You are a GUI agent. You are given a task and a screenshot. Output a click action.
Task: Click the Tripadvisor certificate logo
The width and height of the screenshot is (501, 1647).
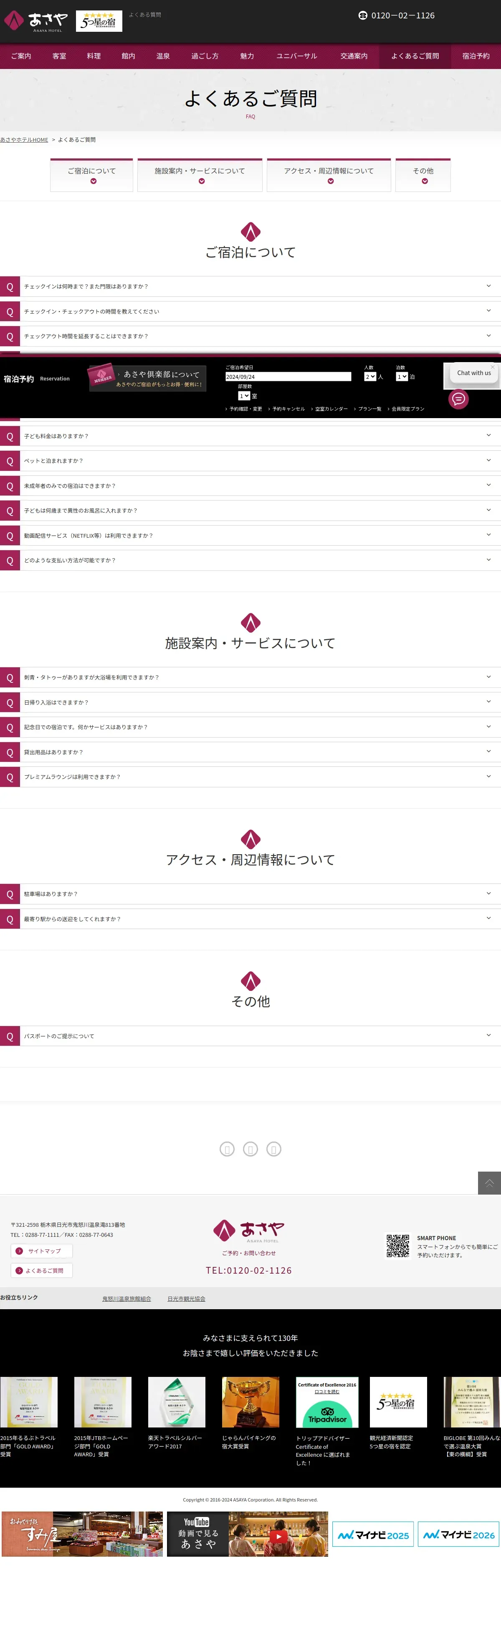[327, 1402]
